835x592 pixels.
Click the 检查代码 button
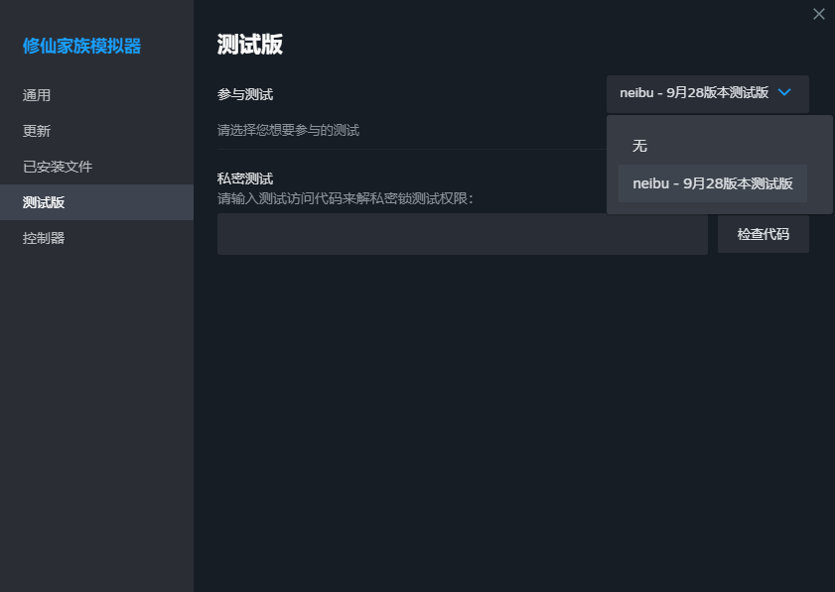click(x=764, y=234)
